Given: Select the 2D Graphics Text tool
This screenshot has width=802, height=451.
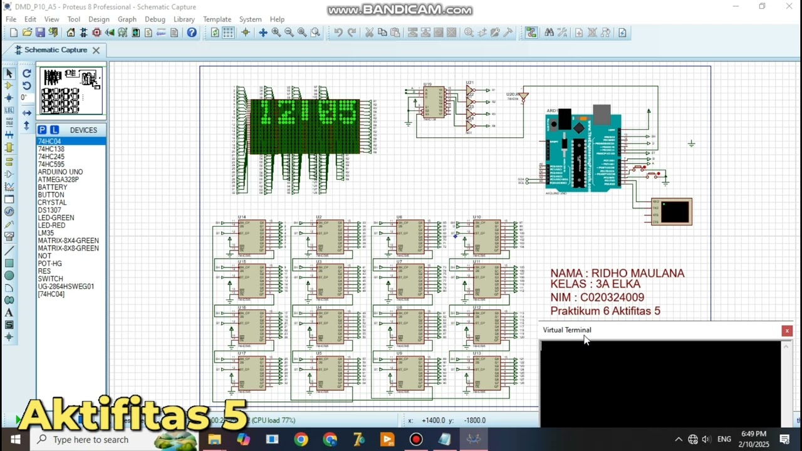Looking at the screenshot, I should pyautogui.click(x=9, y=313).
